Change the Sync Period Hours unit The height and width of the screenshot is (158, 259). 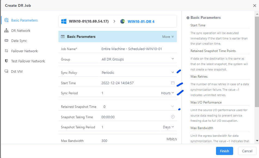click(168, 93)
